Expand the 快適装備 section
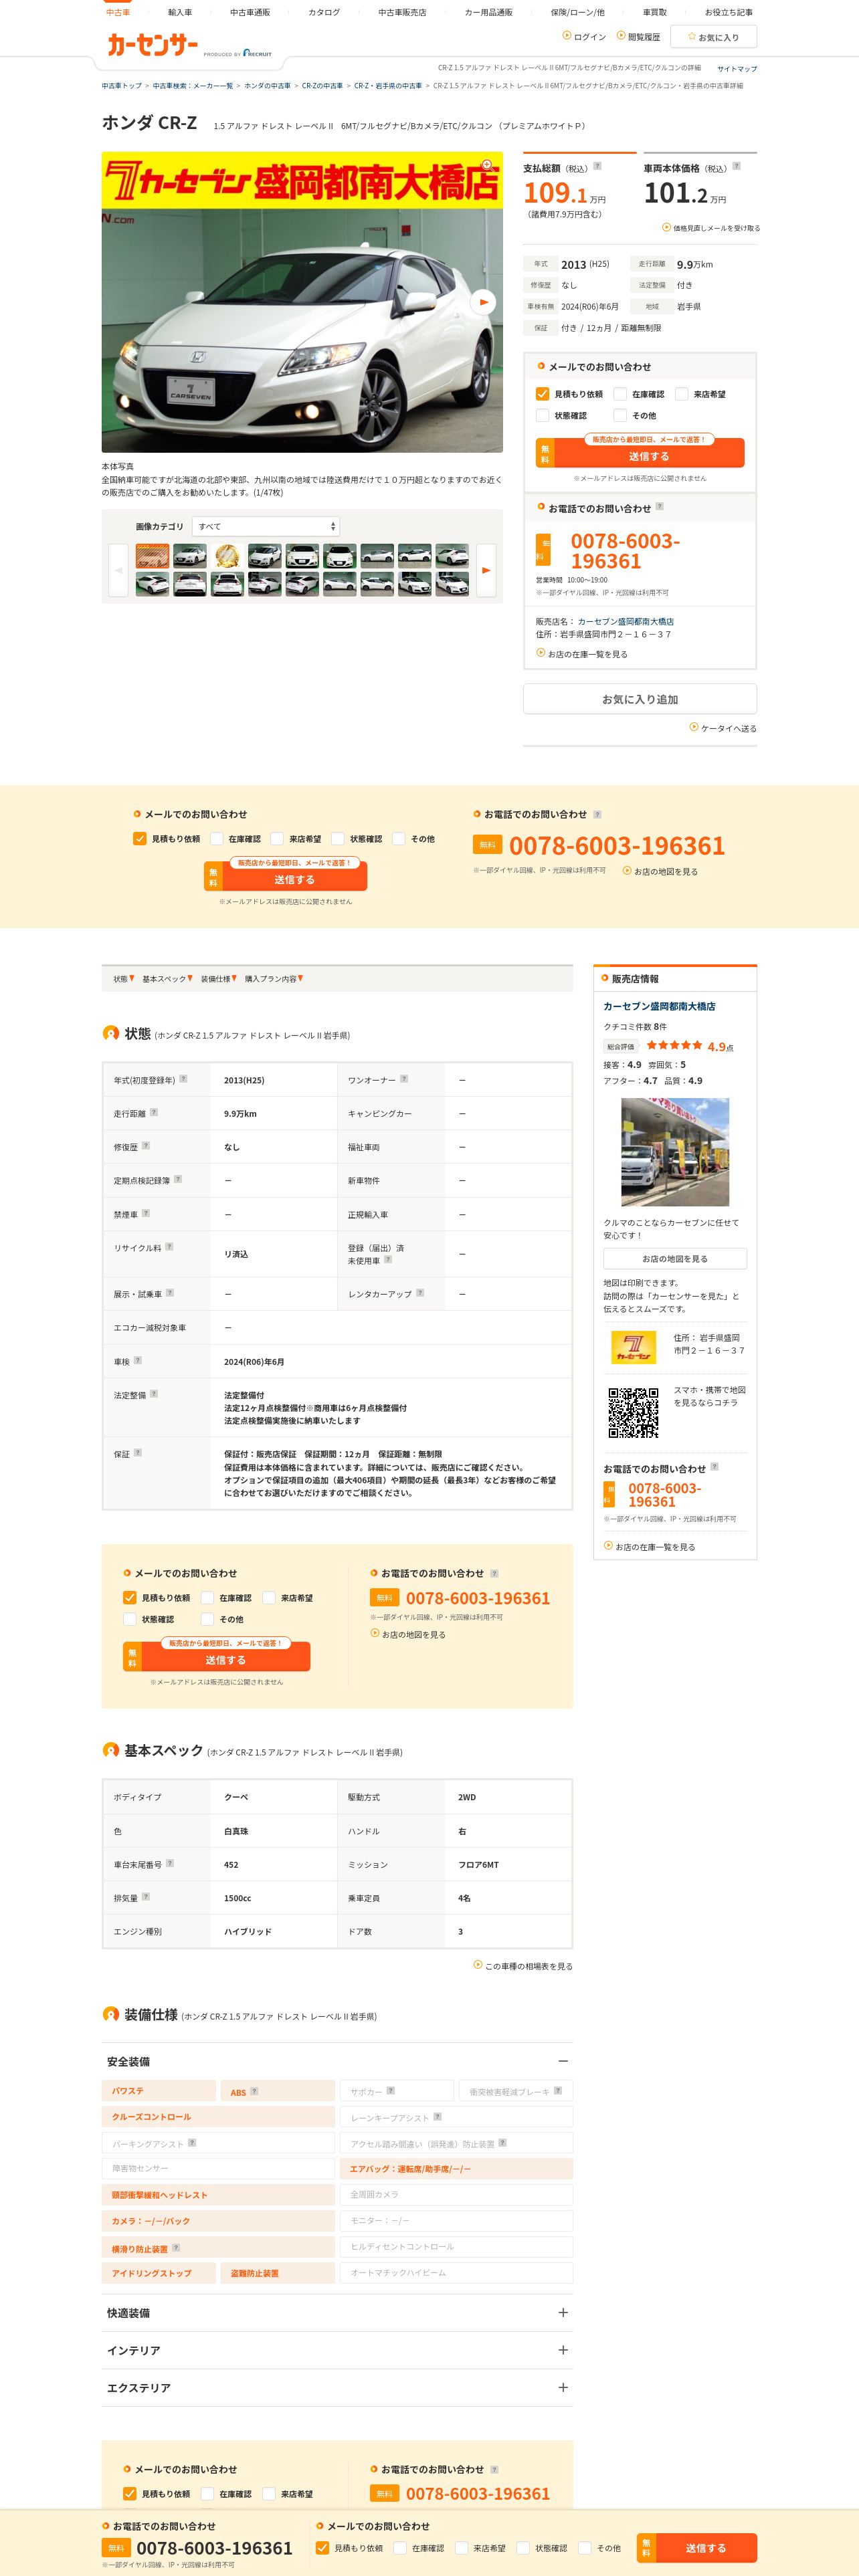 (563, 2312)
